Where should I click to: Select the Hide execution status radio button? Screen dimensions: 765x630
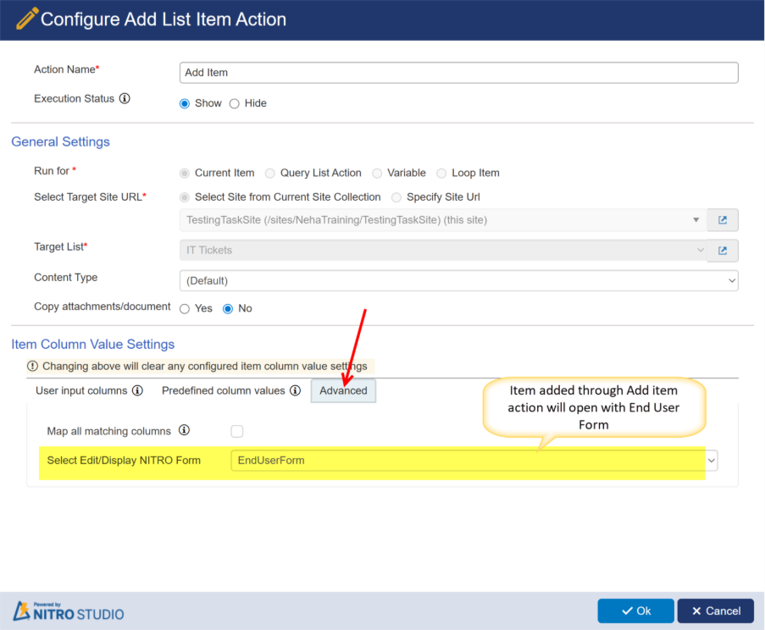point(235,103)
